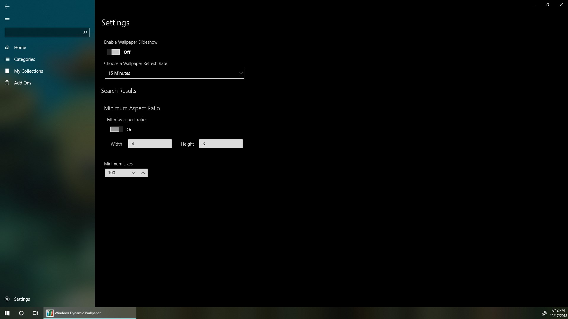Decrease Minimum Likes with down chevron
This screenshot has width=568, height=319.
click(133, 173)
